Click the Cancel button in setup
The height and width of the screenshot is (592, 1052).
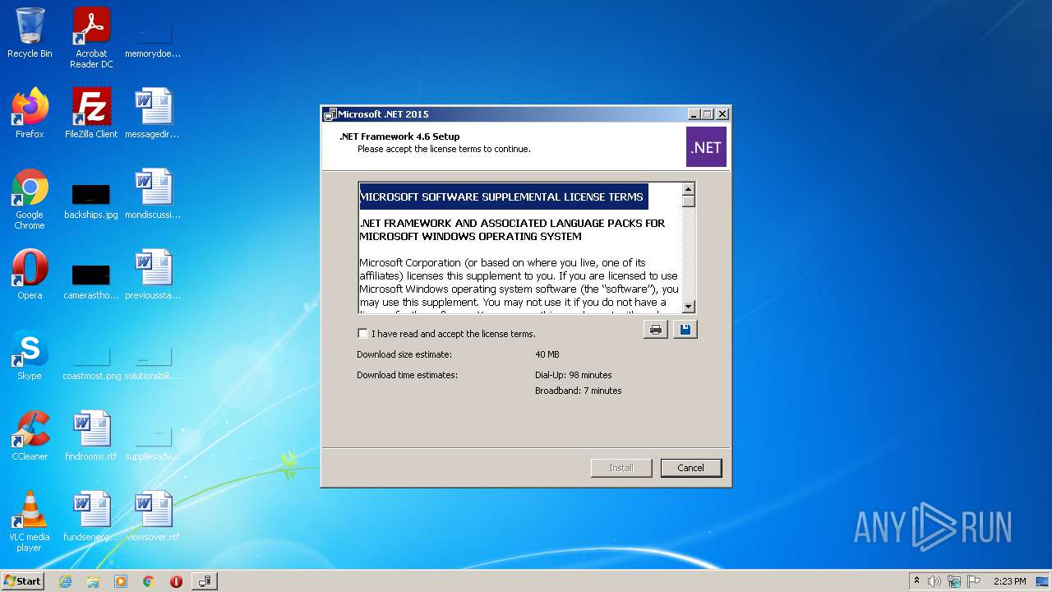(690, 468)
